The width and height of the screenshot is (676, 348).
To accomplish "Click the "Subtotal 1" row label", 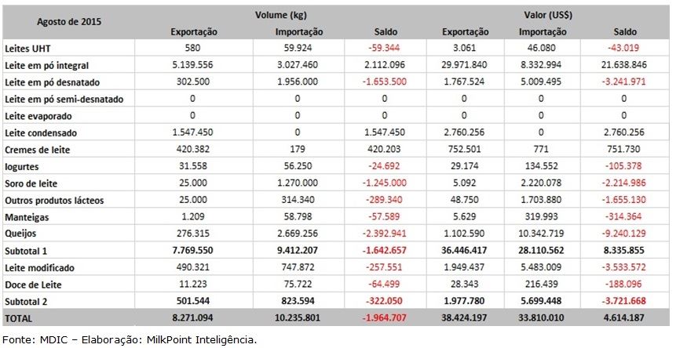I will point(27,251).
